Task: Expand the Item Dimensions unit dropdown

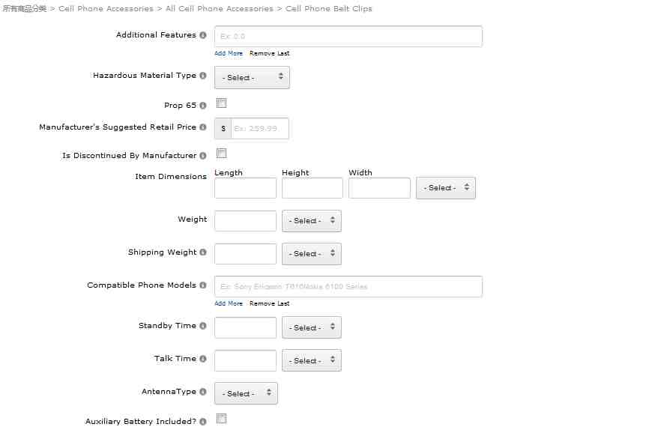Action: 446,188
